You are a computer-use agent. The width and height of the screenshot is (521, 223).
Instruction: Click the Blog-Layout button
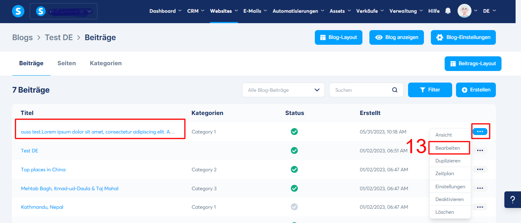point(338,37)
